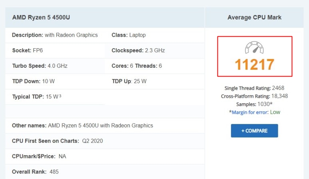Click the Cores: 6 value
The image size is (309, 179).
(122, 66)
